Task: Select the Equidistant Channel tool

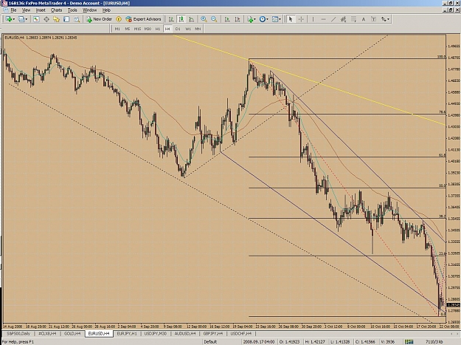Action: tap(344, 19)
